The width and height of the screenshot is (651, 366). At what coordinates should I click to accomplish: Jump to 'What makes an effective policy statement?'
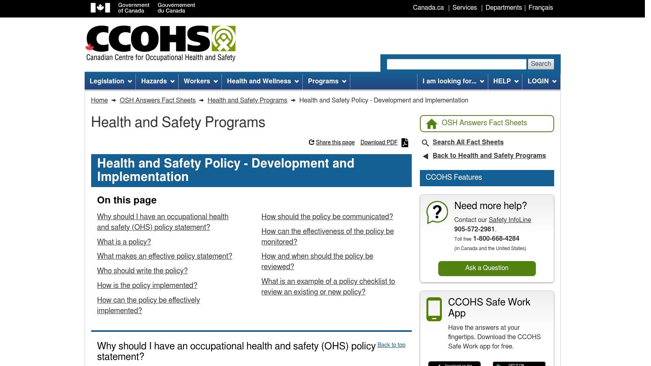[x=165, y=256]
